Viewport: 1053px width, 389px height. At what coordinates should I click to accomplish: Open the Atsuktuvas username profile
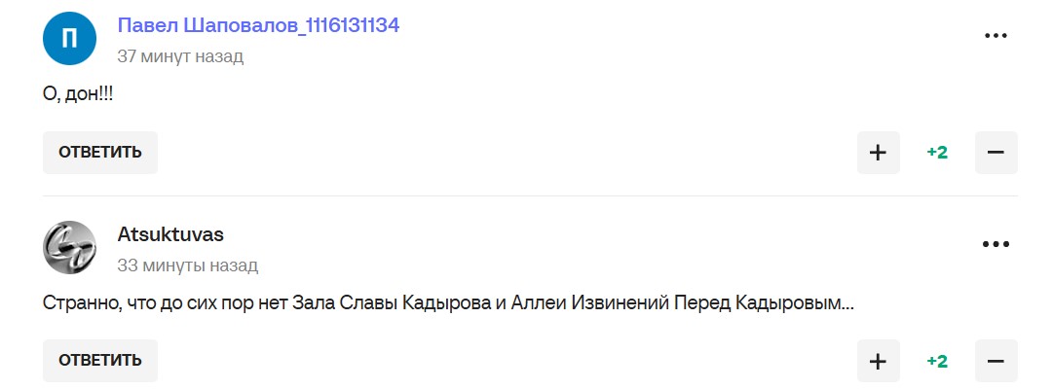tap(170, 235)
